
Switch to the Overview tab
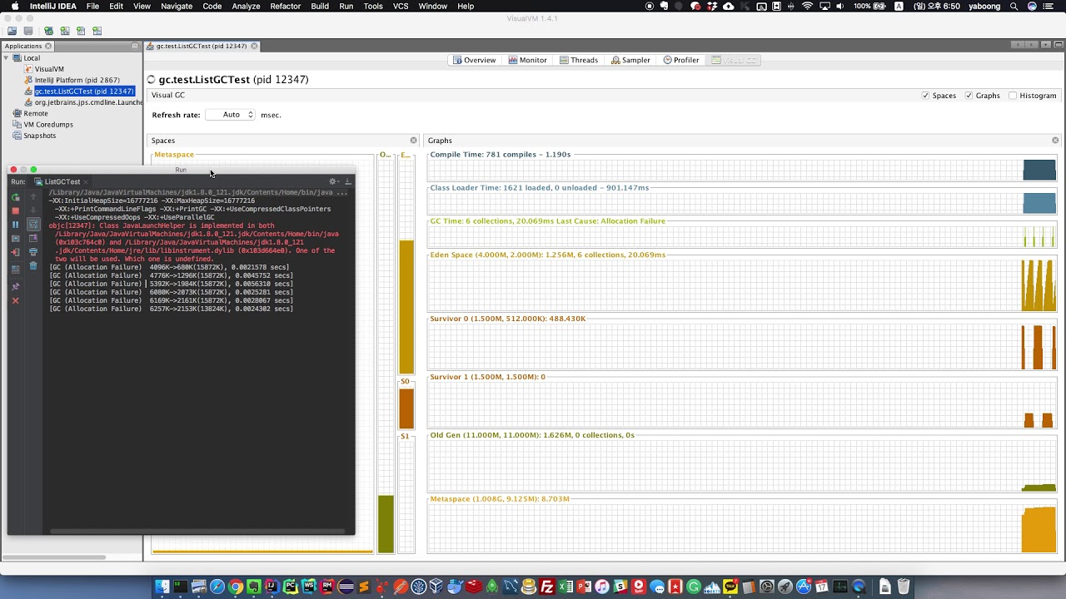click(x=474, y=60)
